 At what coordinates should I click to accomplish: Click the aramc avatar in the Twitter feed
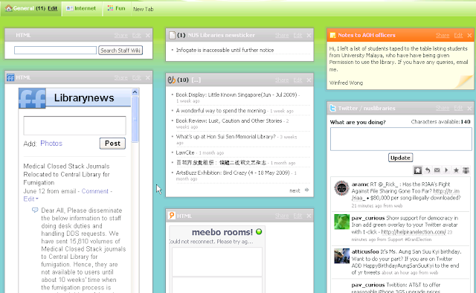[341, 188]
